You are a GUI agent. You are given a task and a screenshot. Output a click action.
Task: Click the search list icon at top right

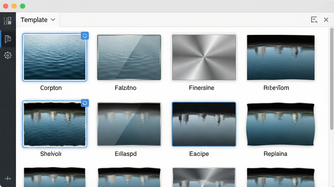[314, 20]
